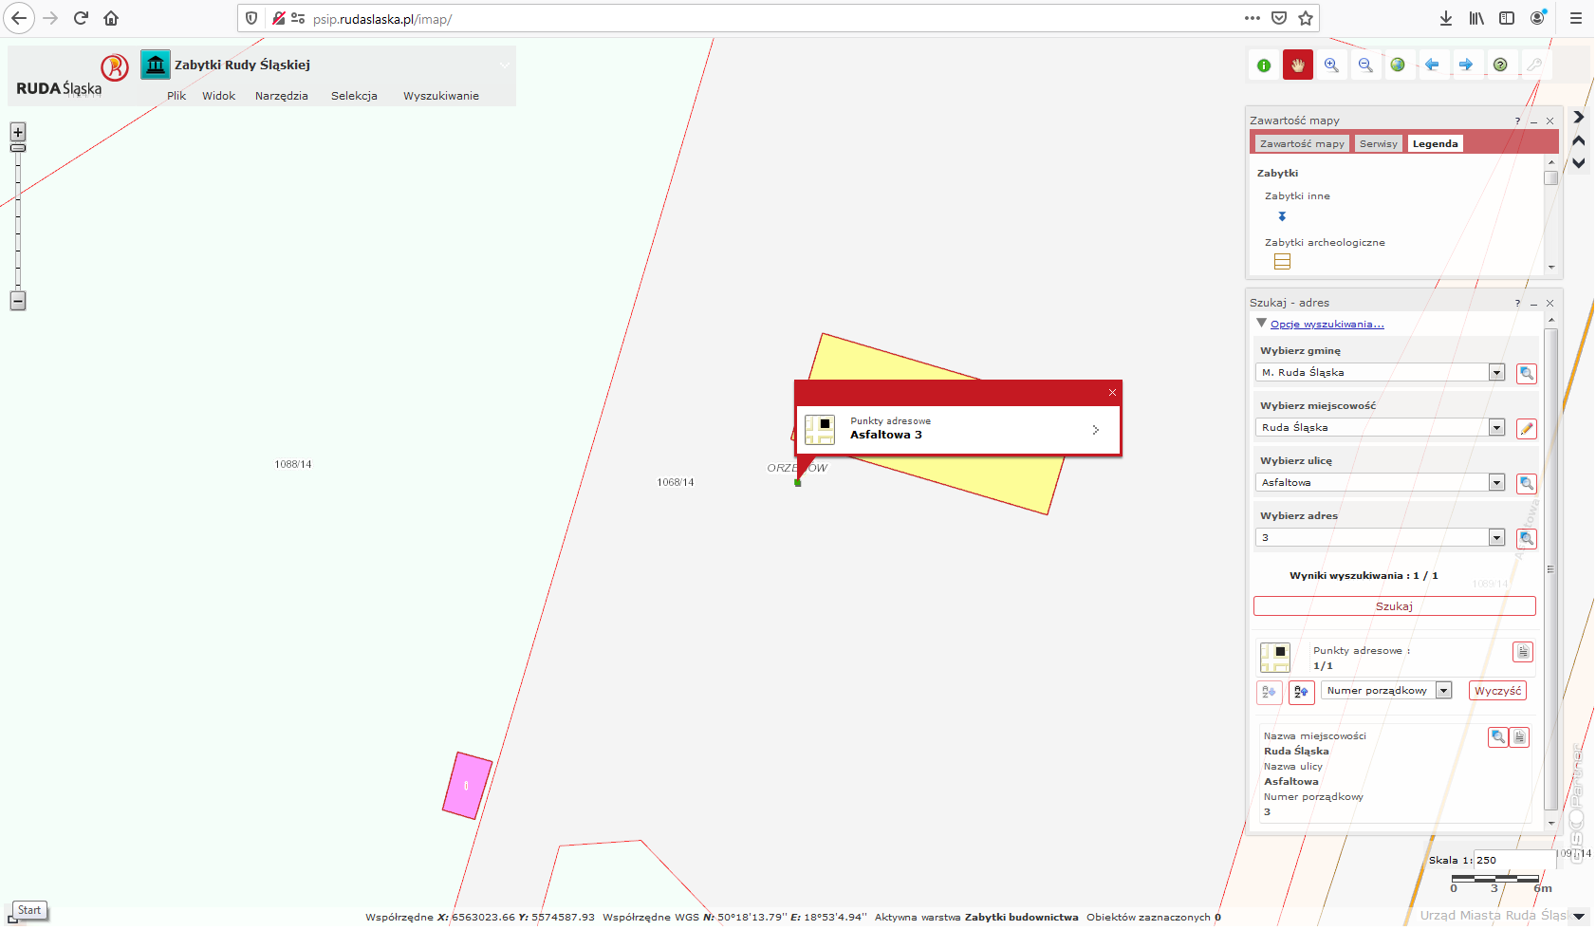The image size is (1596, 930).
Task: Open the Wybierz miejscowość dropdown
Action: [1496, 428]
